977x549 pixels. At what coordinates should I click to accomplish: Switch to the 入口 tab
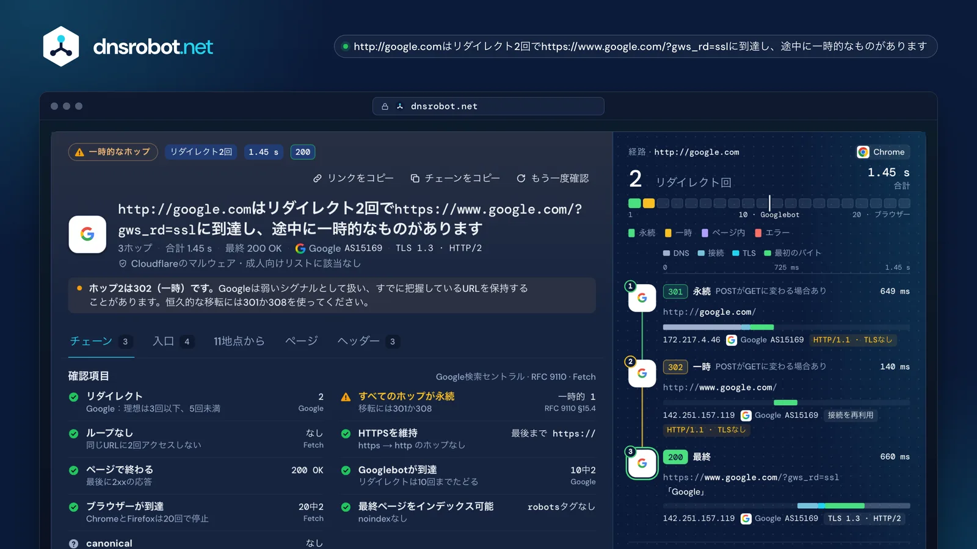173,341
